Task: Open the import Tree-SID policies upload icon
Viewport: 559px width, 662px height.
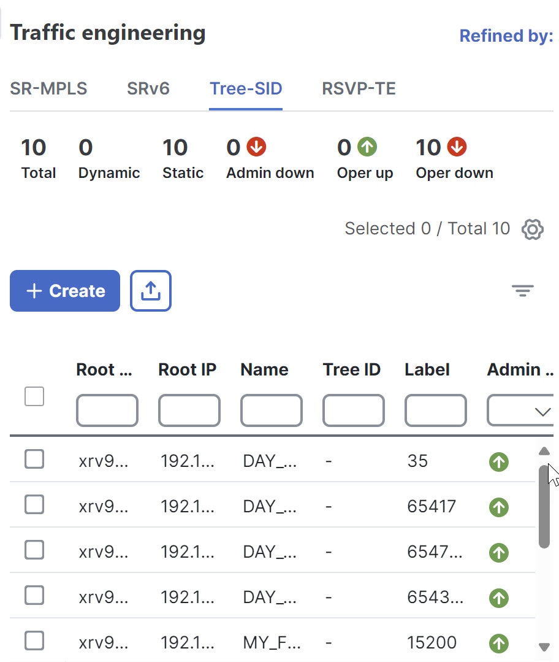Action: tap(150, 290)
